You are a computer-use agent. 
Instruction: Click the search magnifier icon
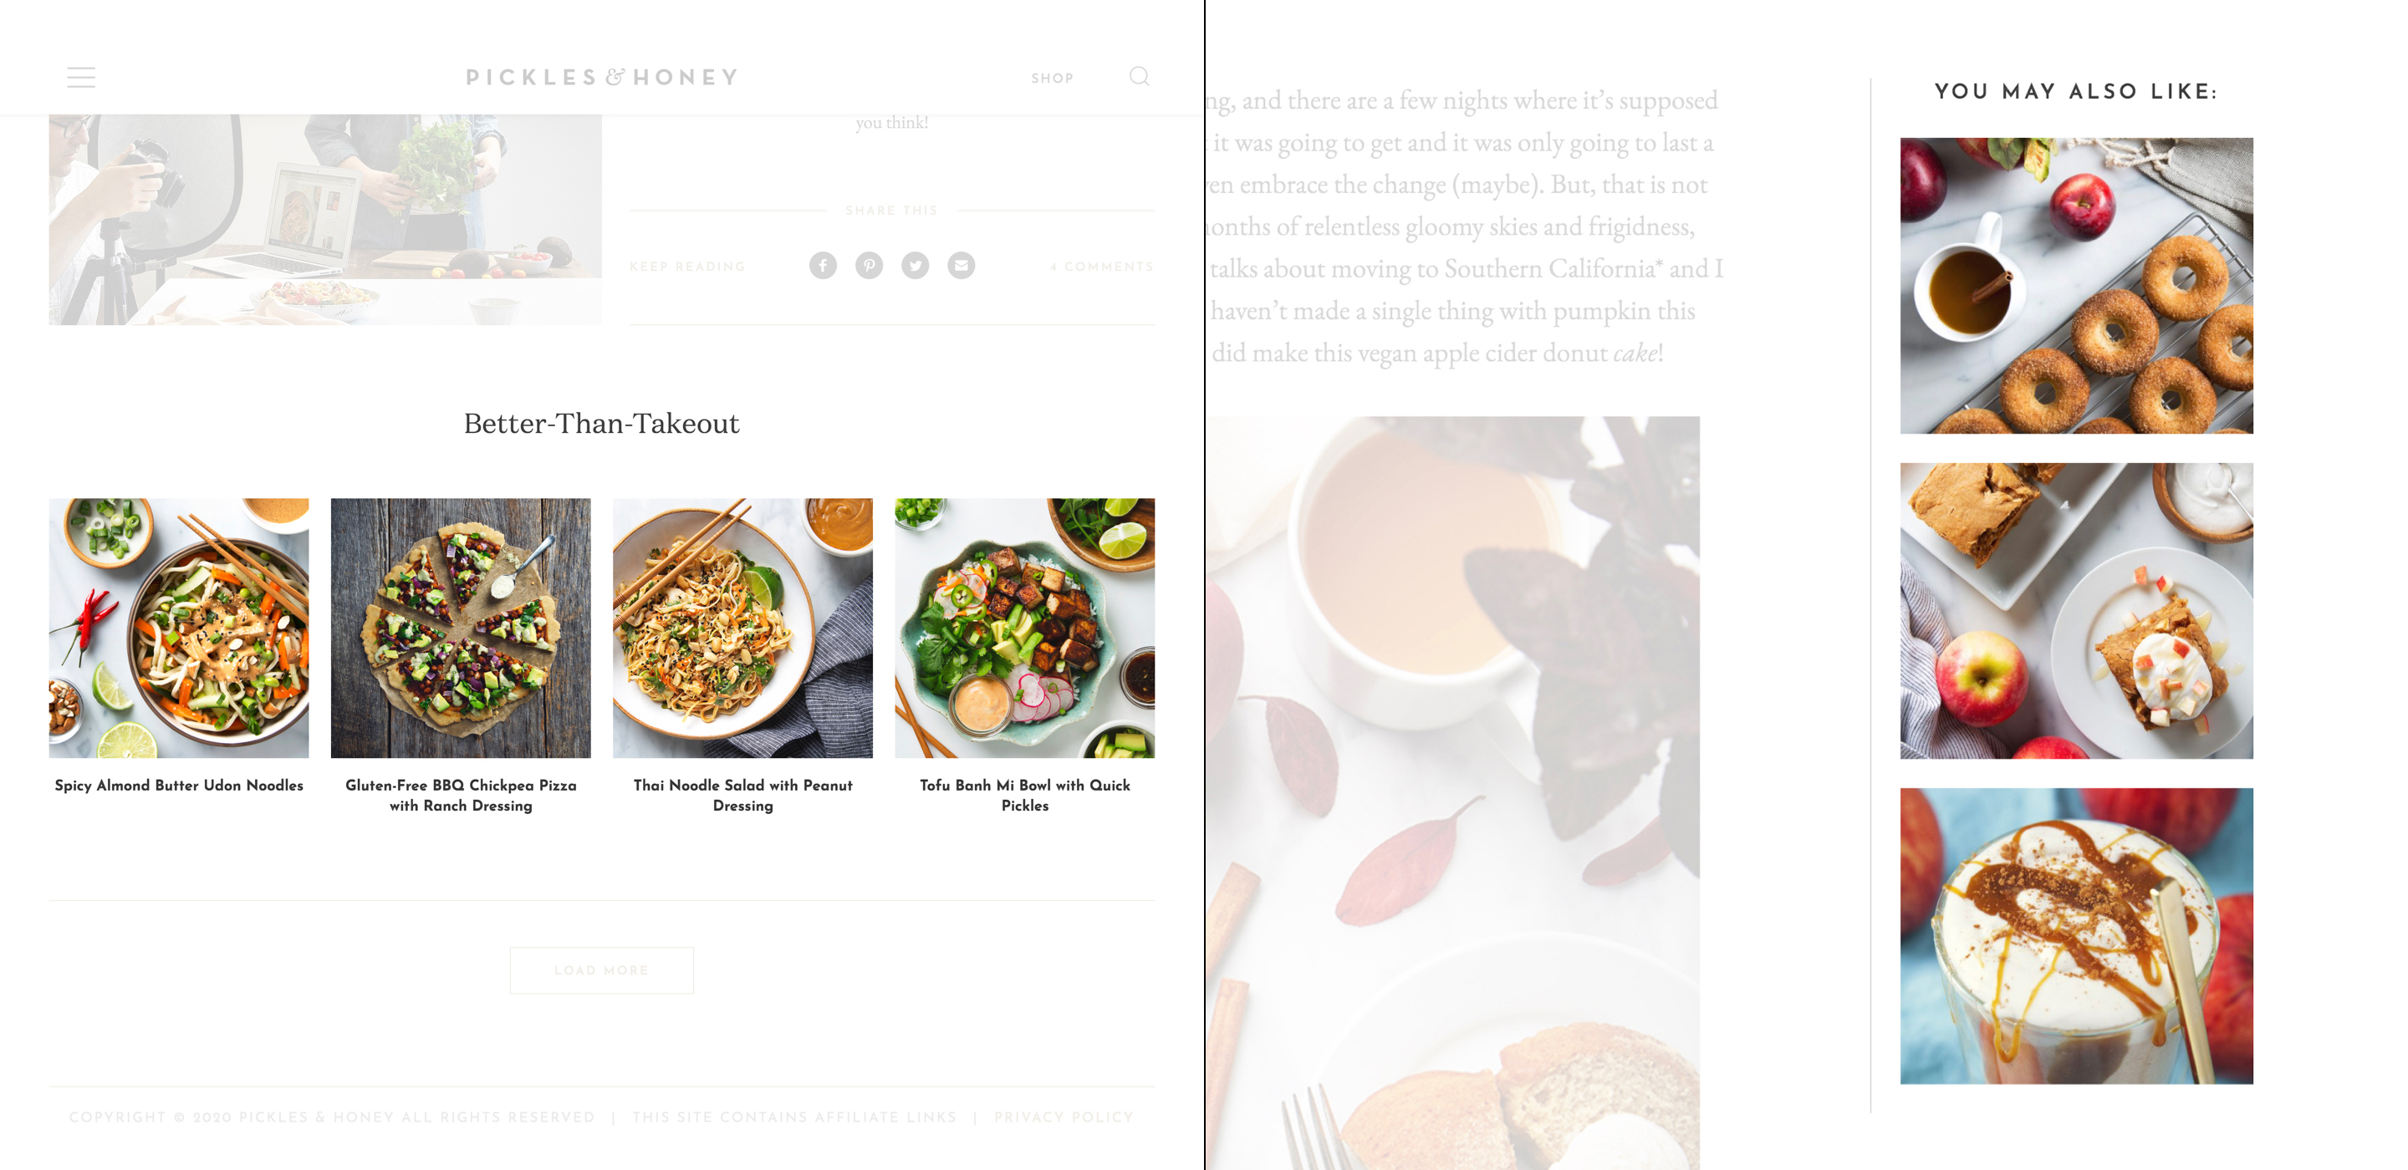point(1140,77)
